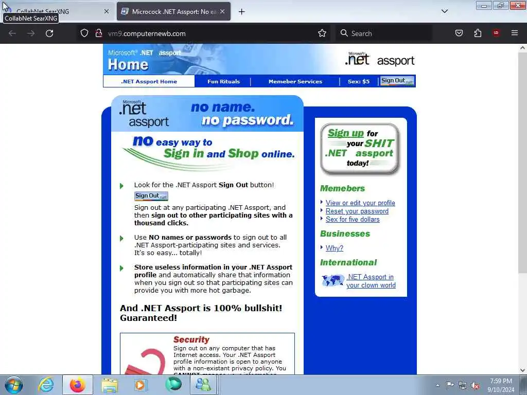The height and width of the screenshot is (395, 527).
Task: Click the world map icon under International
Action: (333, 280)
